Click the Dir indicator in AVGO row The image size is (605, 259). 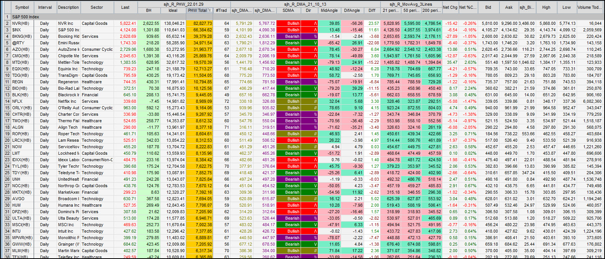[309, 199]
